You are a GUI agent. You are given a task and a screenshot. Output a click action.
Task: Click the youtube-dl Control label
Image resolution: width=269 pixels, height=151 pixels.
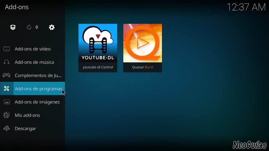[98, 67]
